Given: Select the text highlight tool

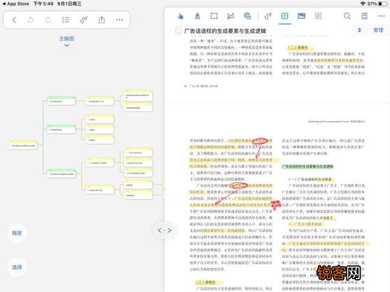Looking at the screenshot, I should click(x=197, y=16).
